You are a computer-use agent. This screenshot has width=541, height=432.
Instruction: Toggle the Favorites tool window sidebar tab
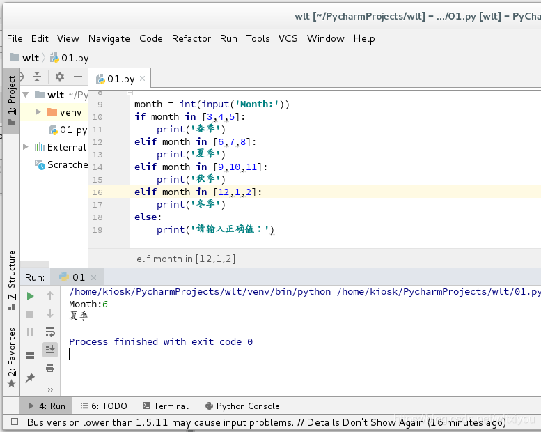coord(11,357)
